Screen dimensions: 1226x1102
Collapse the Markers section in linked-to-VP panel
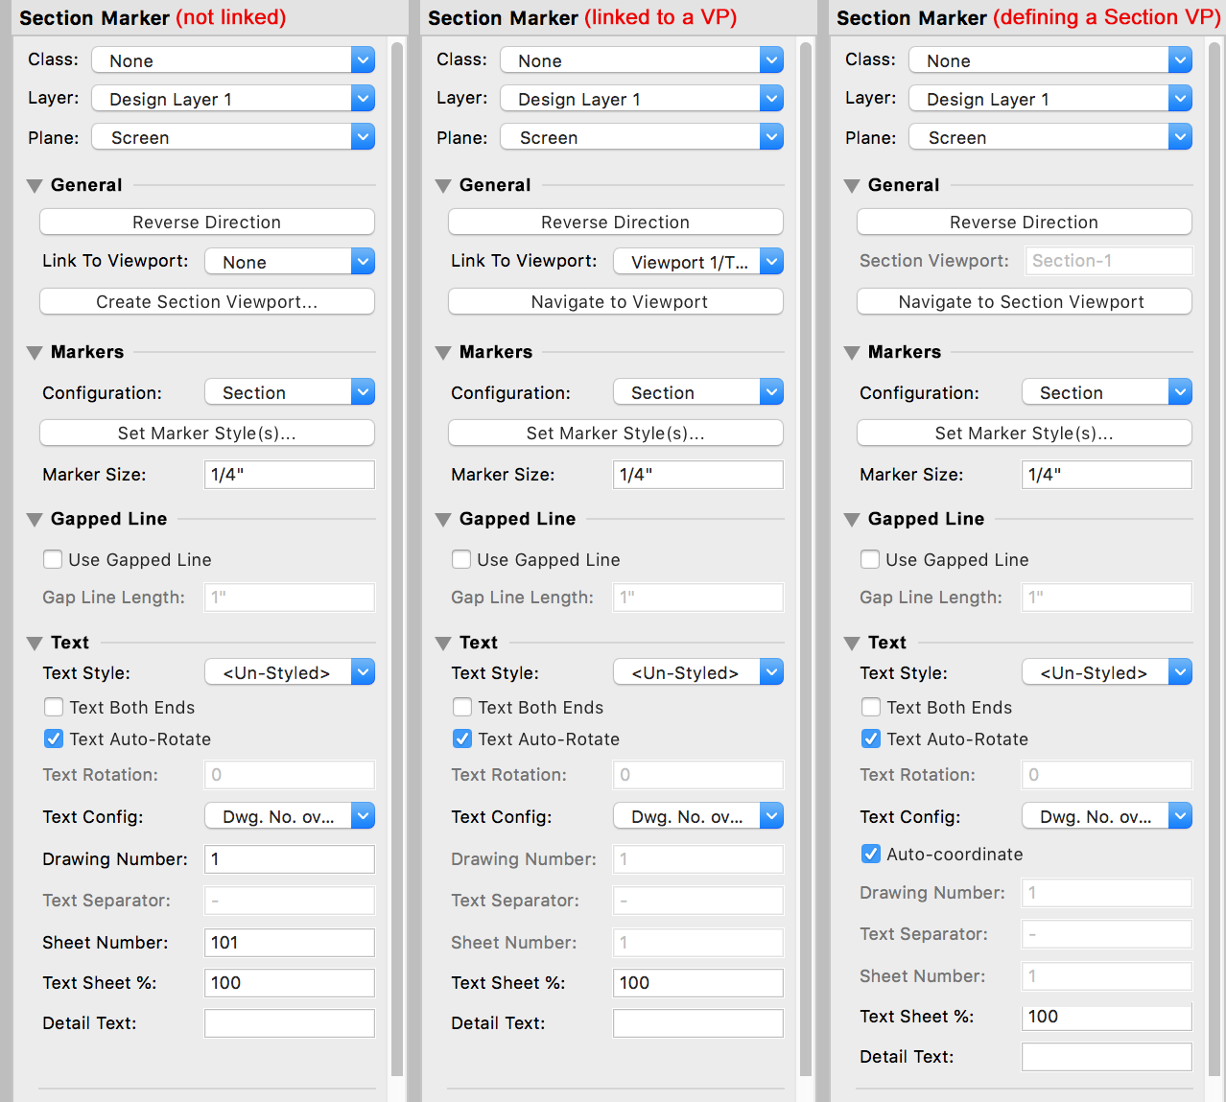point(443,353)
